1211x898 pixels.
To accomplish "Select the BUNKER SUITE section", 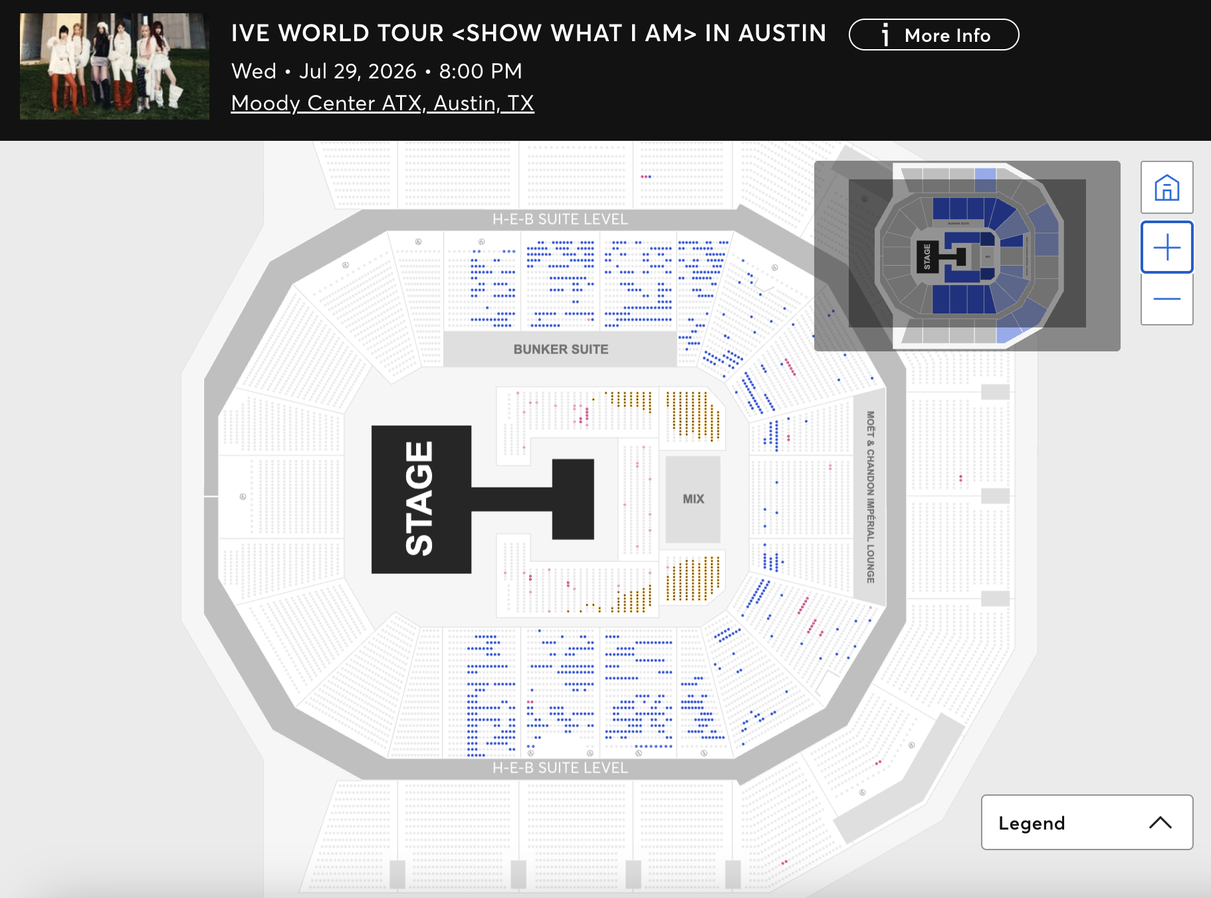I will [560, 349].
